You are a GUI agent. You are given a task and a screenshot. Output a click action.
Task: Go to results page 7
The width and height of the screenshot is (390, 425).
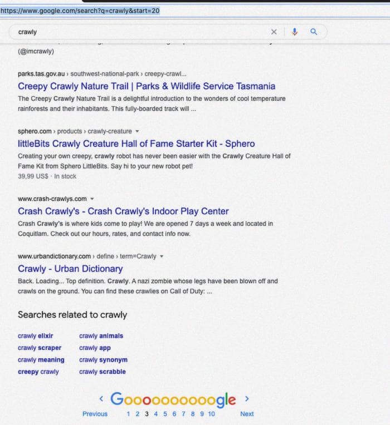183,414
